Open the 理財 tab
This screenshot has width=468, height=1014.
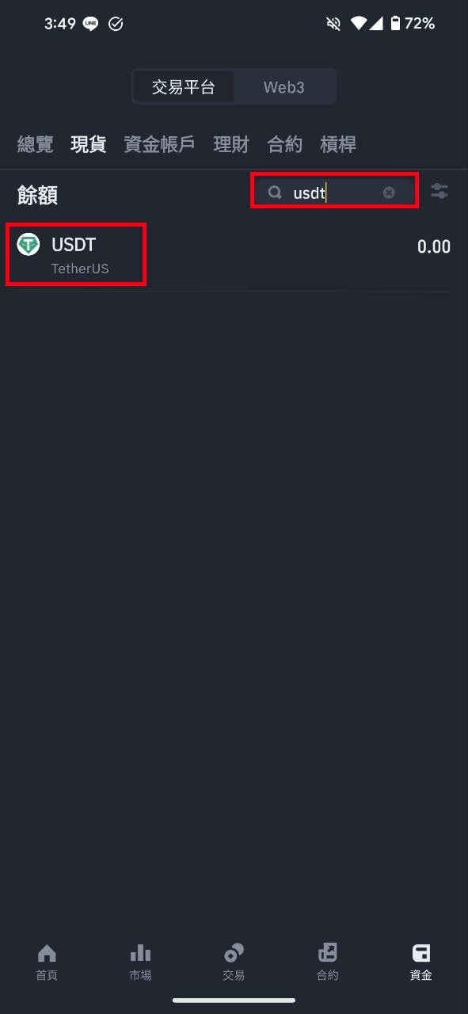point(231,144)
